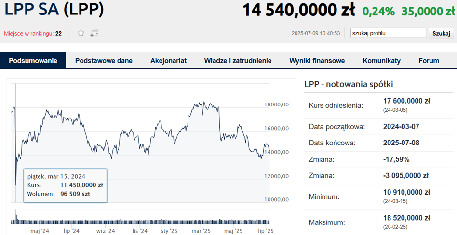This screenshot has width=457, height=235.
Task: Click the lip '25 x-axis label
Action: 266,231
